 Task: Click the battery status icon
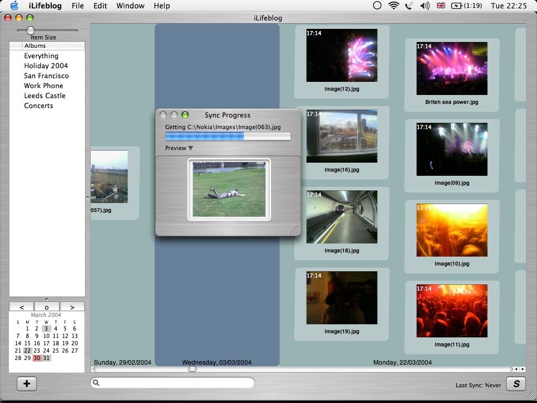tap(457, 6)
